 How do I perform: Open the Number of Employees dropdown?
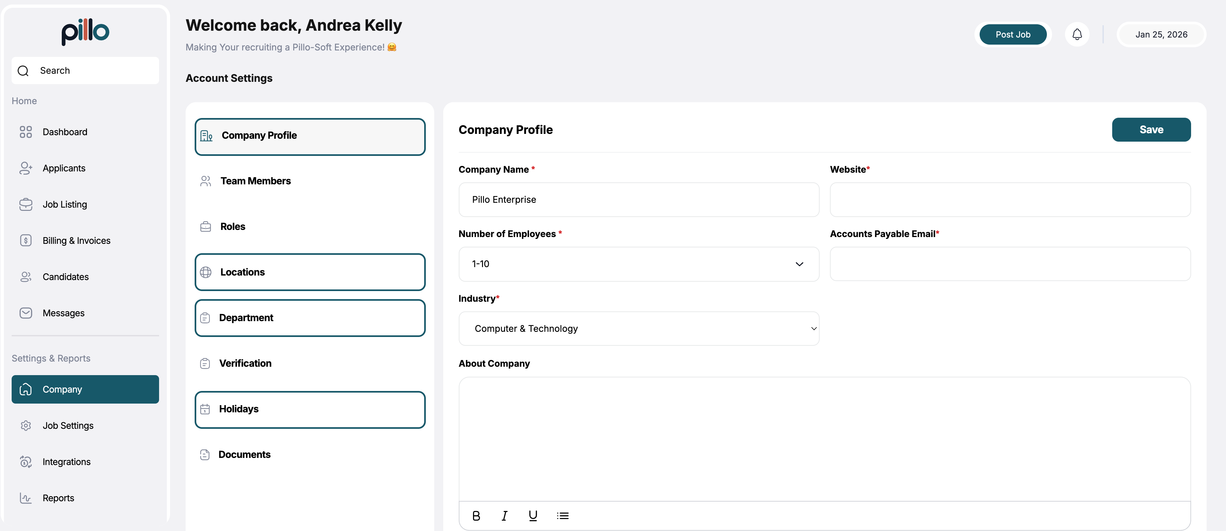[639, 264]
